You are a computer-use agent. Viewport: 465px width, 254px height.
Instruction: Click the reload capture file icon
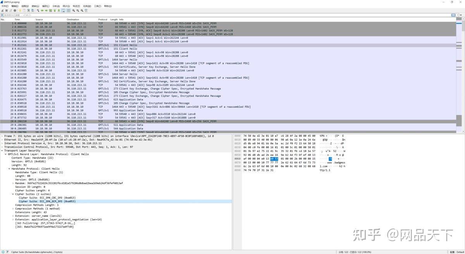tap(33, 10)
